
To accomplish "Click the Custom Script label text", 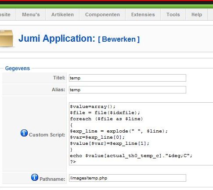I will [47, 135].
